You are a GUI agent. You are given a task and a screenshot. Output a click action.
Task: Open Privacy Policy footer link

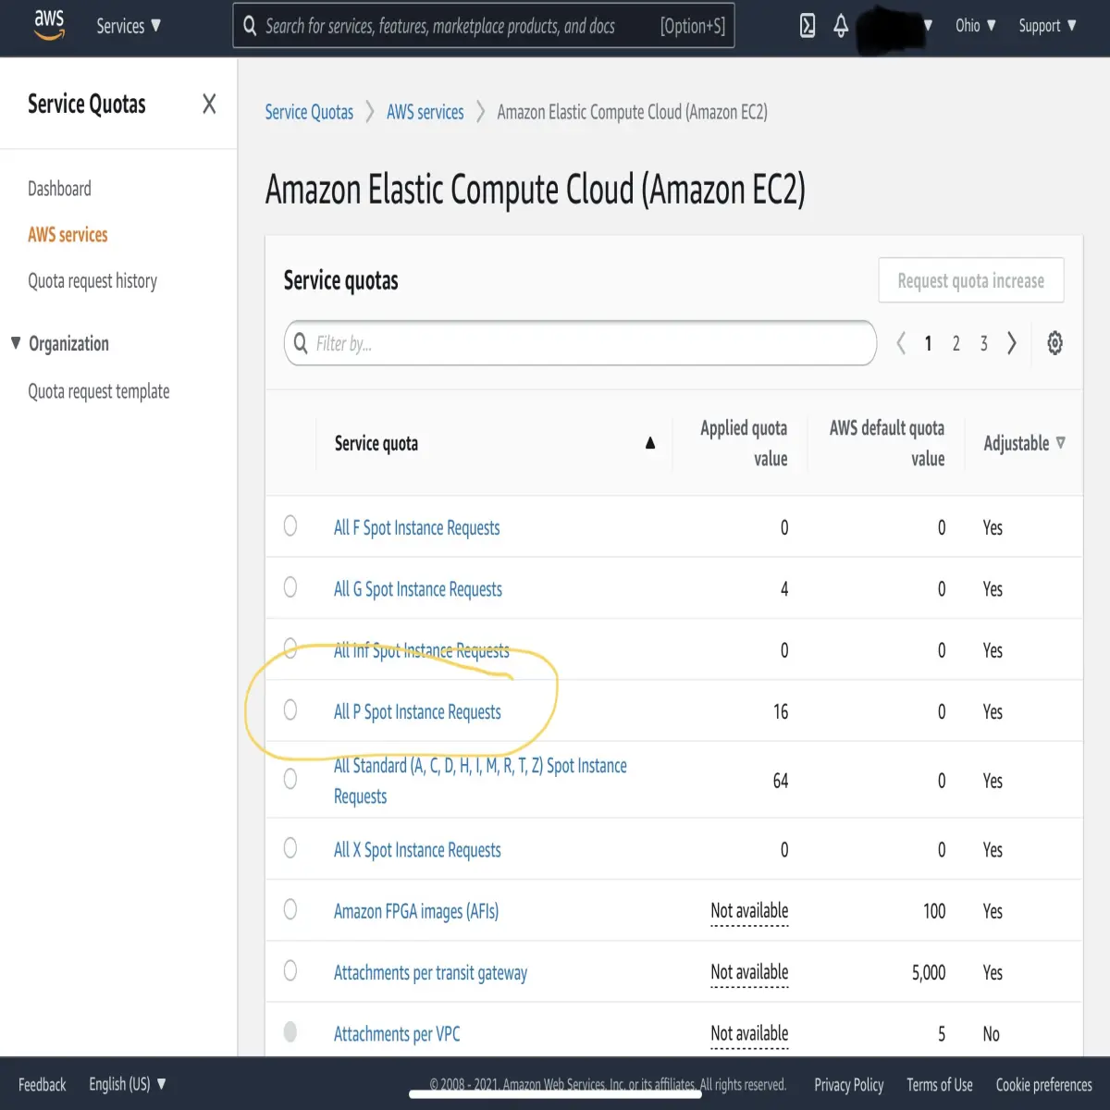(x=848, y=1085)
